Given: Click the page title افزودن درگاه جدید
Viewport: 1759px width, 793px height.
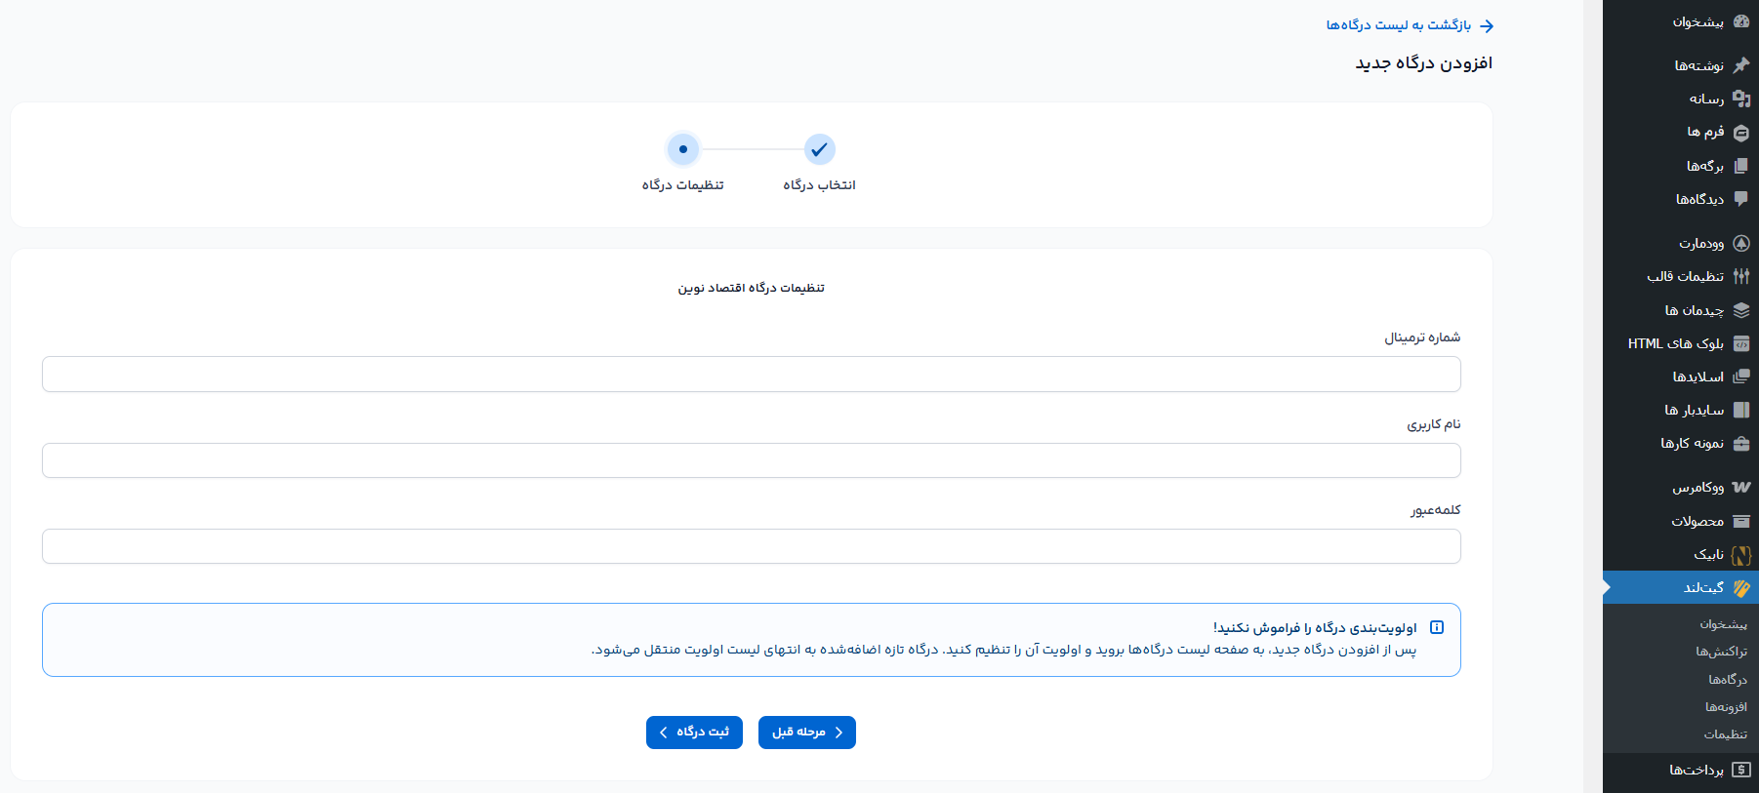Looking at the screenshot, I should coord(1424,63).
